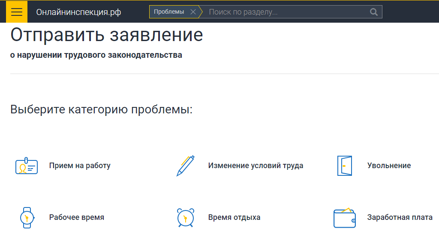
Task: Select the Проблемы section tag
Action: 169,12
